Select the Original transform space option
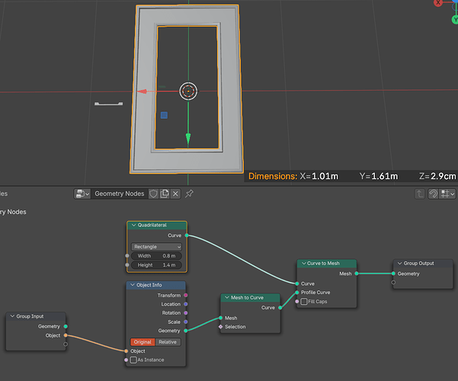This screenshot has height=381, width=458. pos(143,342)
